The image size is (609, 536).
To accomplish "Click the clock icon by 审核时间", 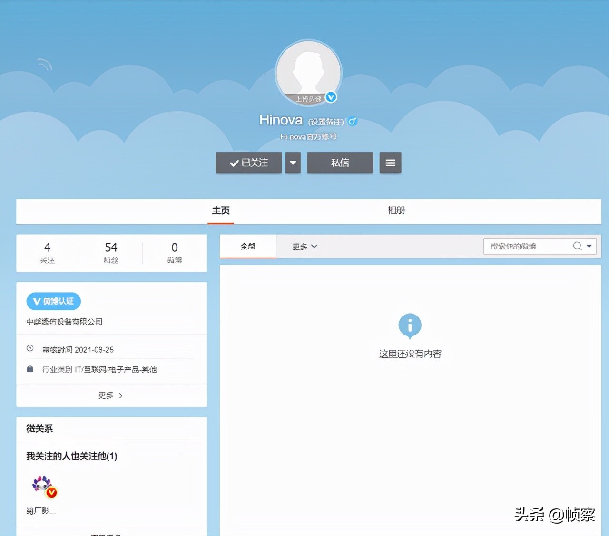I will [x=30, y=348].
